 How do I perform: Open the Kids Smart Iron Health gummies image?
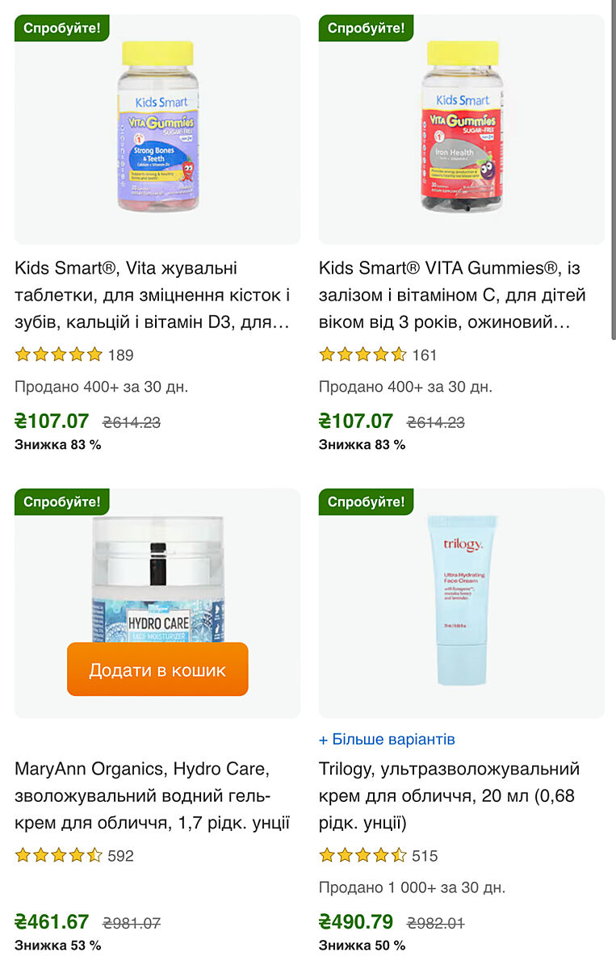462,129
